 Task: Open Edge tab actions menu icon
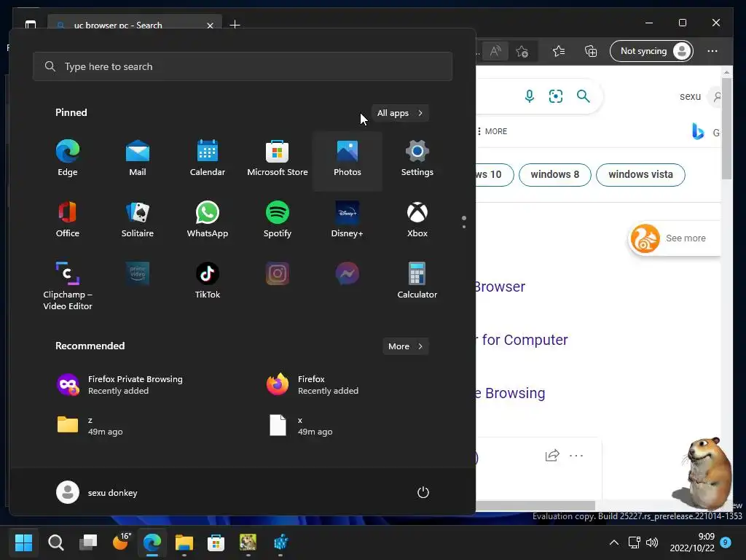tap(31, 24)
